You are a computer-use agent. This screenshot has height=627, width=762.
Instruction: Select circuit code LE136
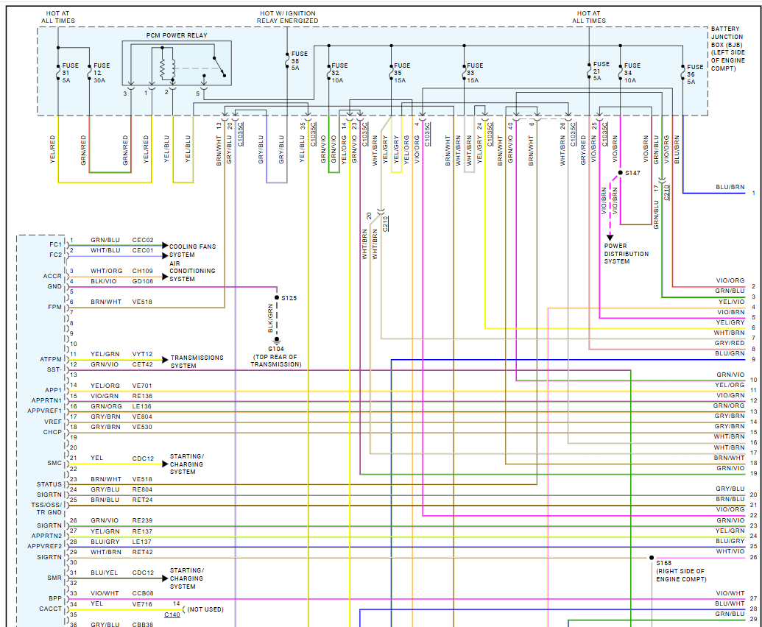141,406
